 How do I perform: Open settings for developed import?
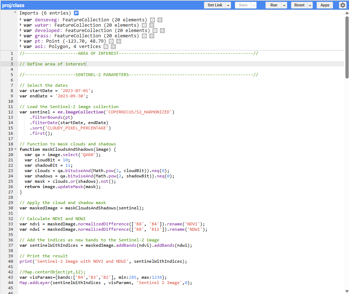click(x=155, y=31)
